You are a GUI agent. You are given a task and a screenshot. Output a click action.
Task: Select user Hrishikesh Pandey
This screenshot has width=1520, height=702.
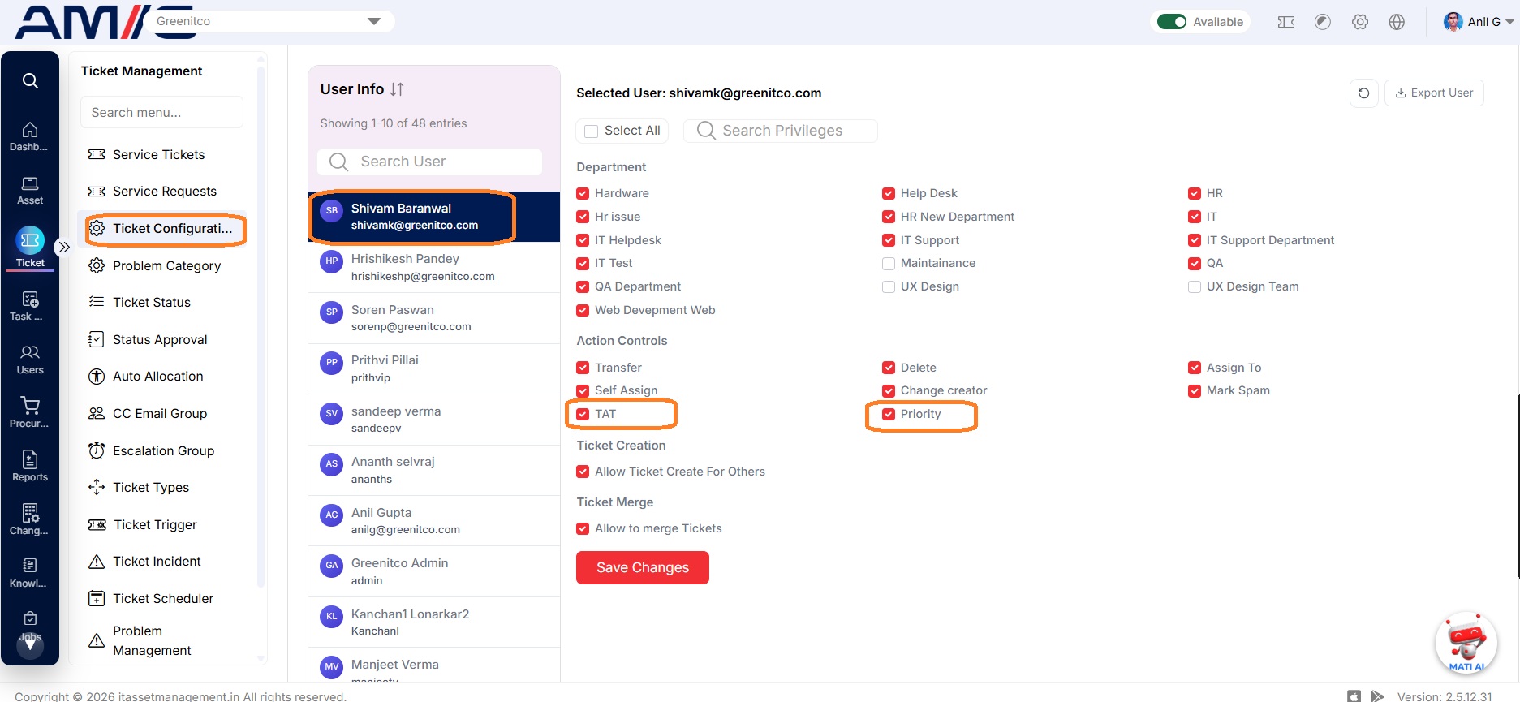point(434,267)
